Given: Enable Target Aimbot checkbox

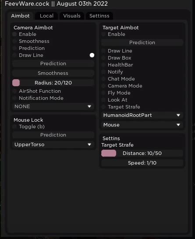Looking at the screenshot, I should (103, 34).
